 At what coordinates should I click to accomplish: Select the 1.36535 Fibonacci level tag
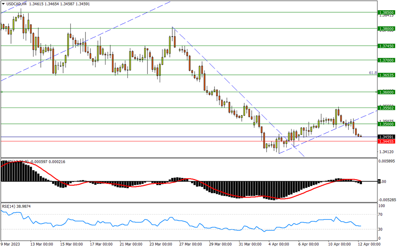(386, 75)
